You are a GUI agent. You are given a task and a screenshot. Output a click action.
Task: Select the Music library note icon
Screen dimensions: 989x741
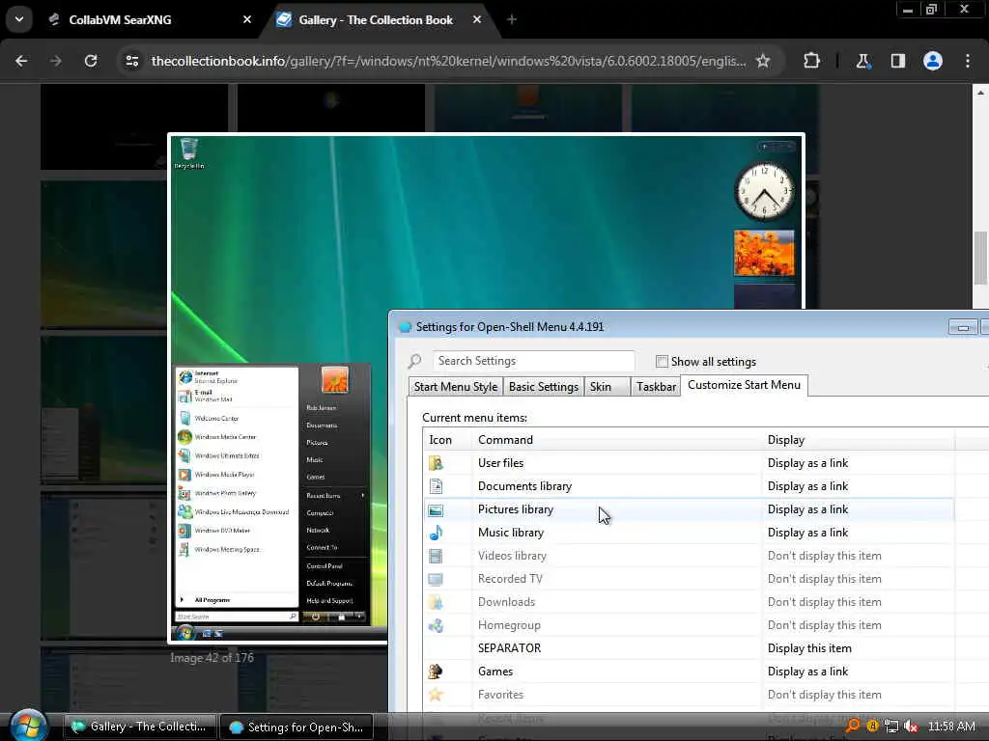(x=436, y=533)
